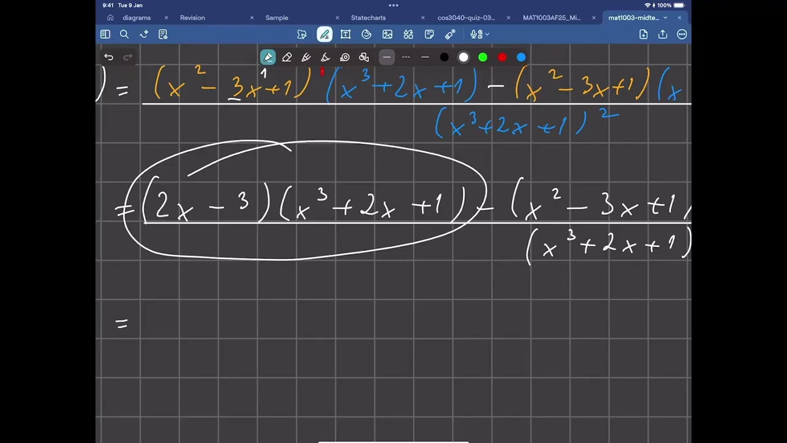Switch to the MAT1003AF25_Mi tab

[x=552, y=18]
